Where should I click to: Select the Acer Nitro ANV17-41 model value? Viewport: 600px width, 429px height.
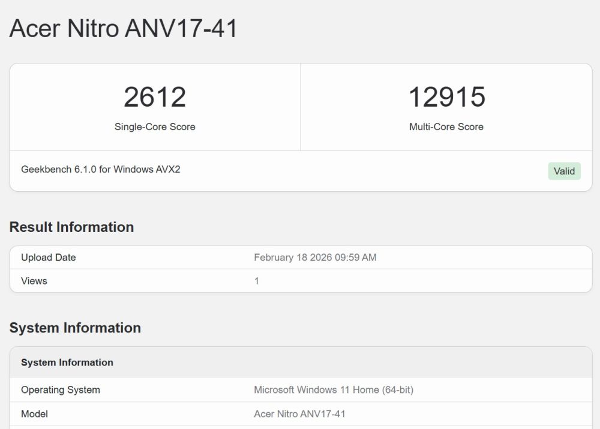pos(299,413)
